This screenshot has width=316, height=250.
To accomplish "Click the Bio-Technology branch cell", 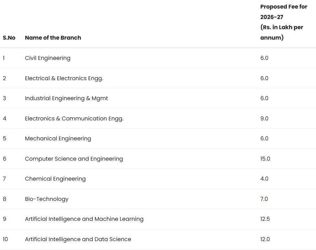I will (x=46, y=199).
